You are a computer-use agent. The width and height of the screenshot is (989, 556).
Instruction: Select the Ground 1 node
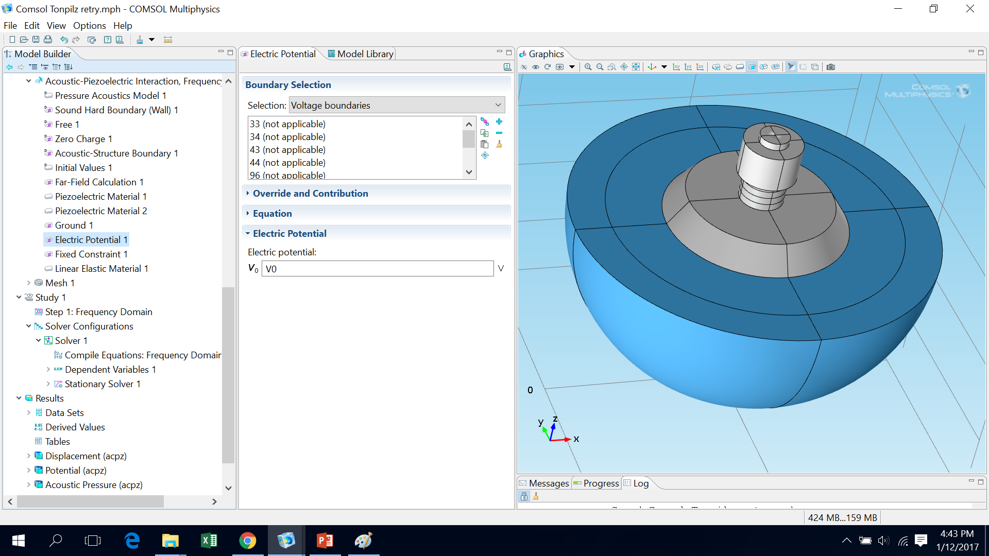[x=74, y=225]
